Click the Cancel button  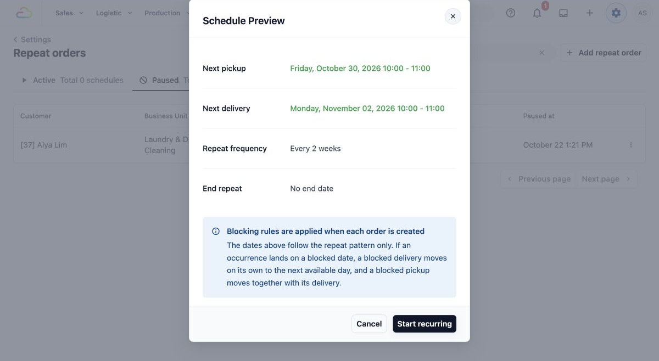coord(369,324)
